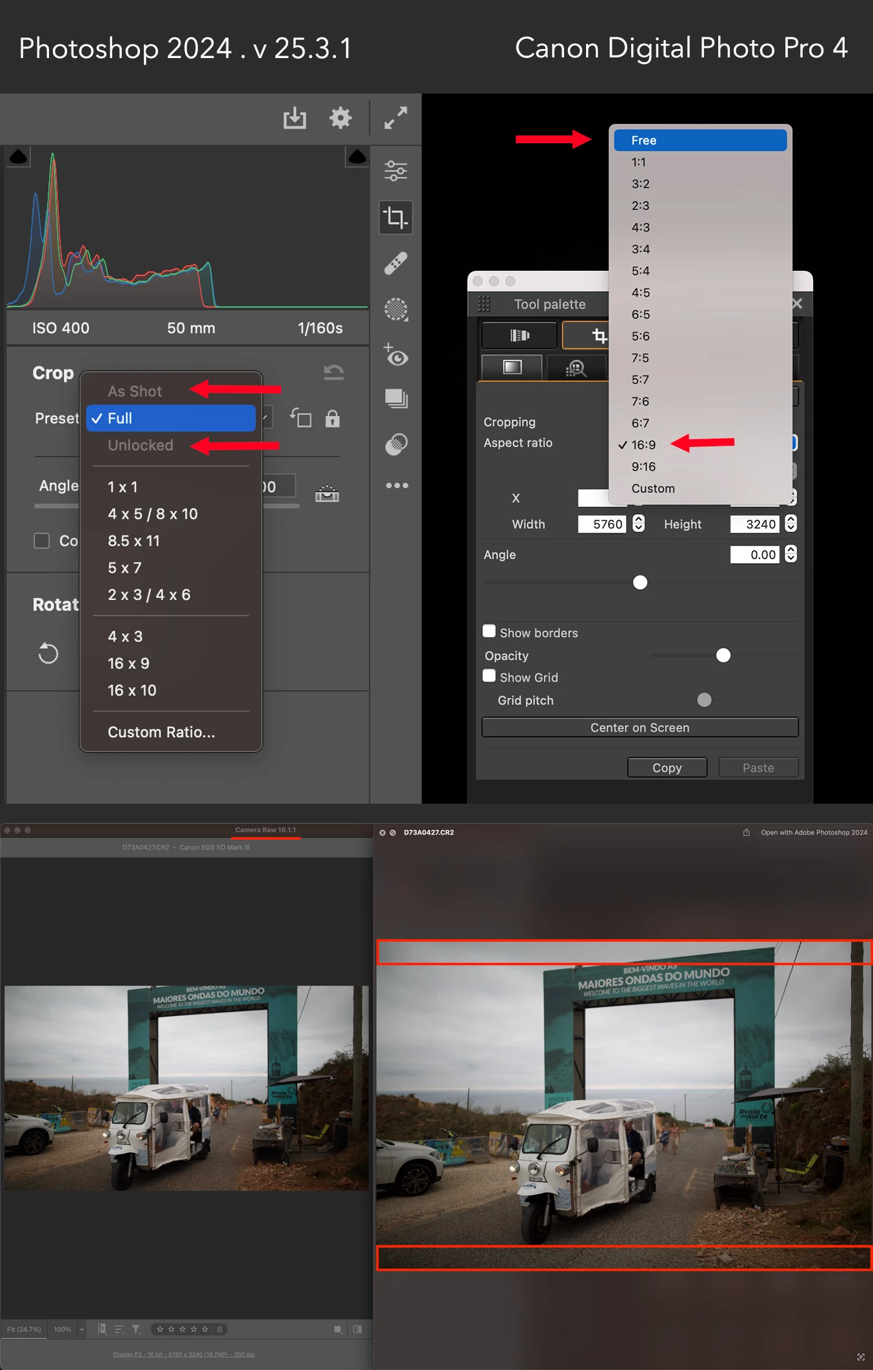Click Fit (24.7%) zoom button

[x=24, y=1329]
